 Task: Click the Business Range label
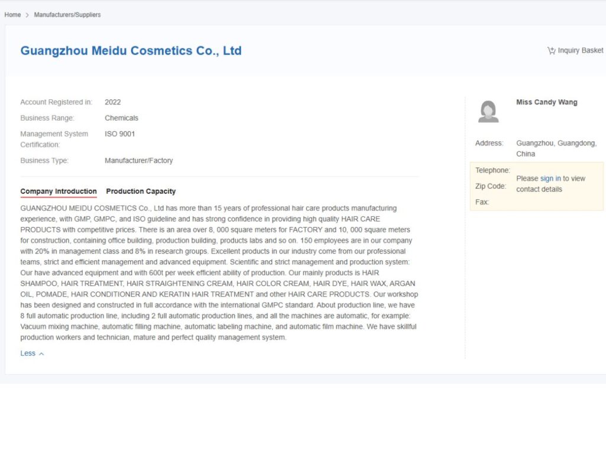pos(47,118)
